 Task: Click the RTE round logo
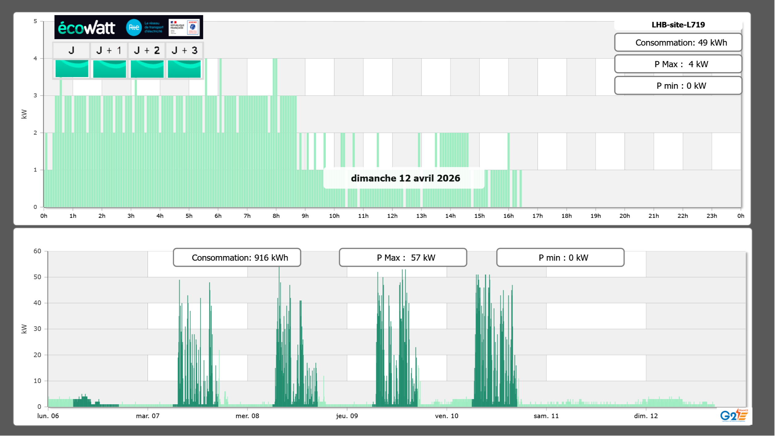pos(134,27)
